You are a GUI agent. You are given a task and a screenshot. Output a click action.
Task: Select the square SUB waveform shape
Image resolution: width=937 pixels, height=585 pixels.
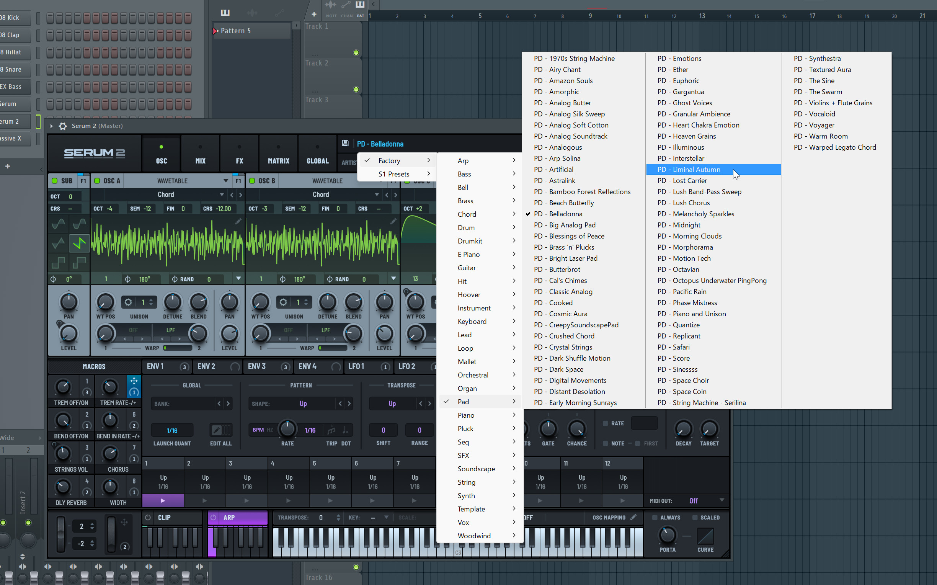tap(59, 263)
